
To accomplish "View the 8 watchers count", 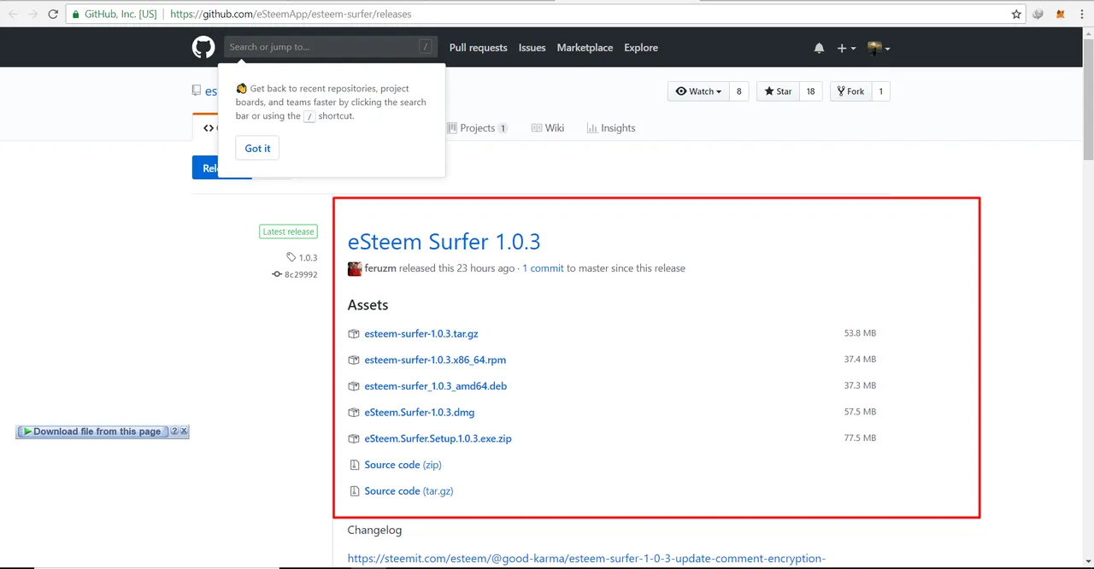I will 739,91.
